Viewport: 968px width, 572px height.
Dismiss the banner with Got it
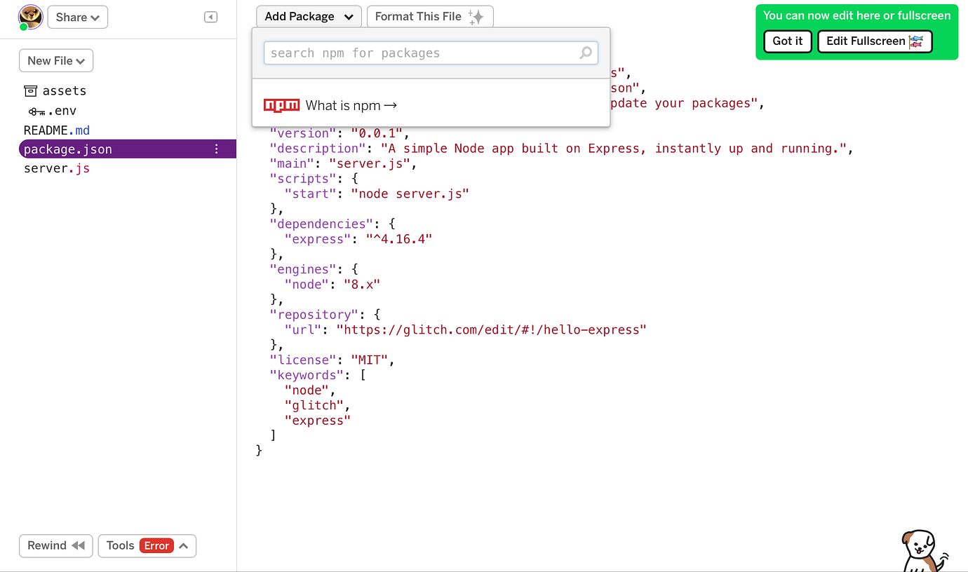[787, 41]
